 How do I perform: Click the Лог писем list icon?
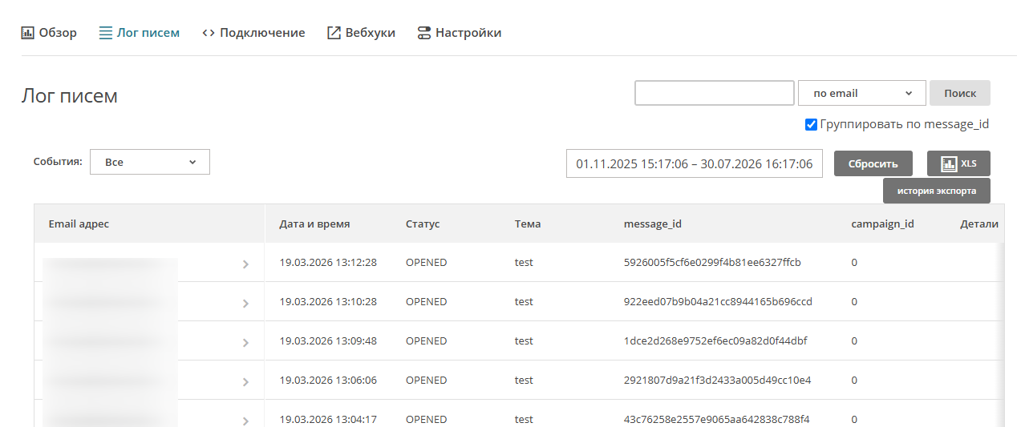pyautogui.click(x=105, y=33)
